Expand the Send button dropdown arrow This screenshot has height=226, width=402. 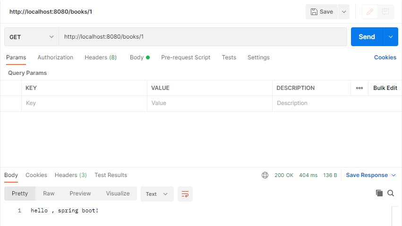tap(391, 37)
